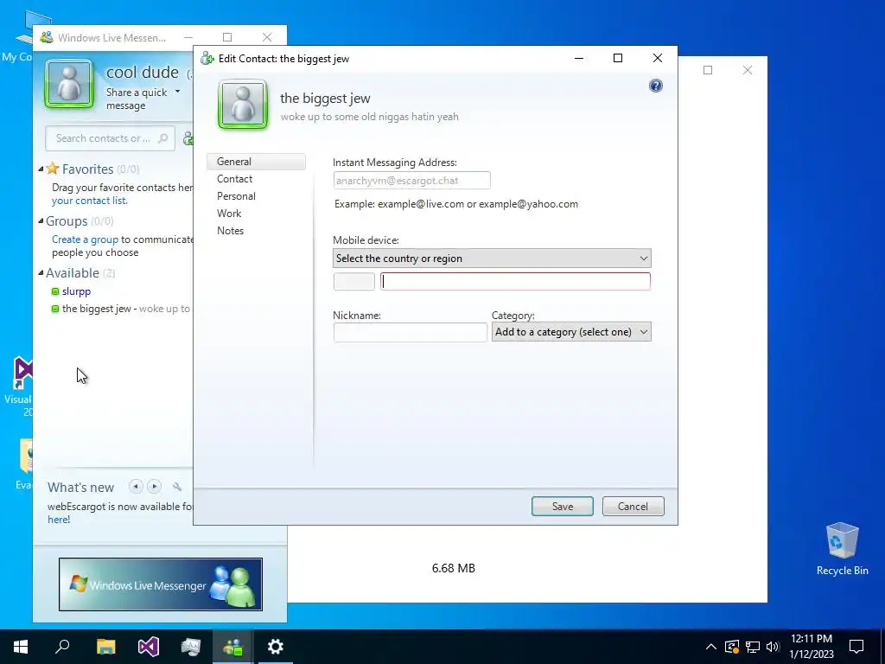Click the Favorites star icon
Viewport: 885px width, 664px height.
pyautogui.click(x=53, y=169)
